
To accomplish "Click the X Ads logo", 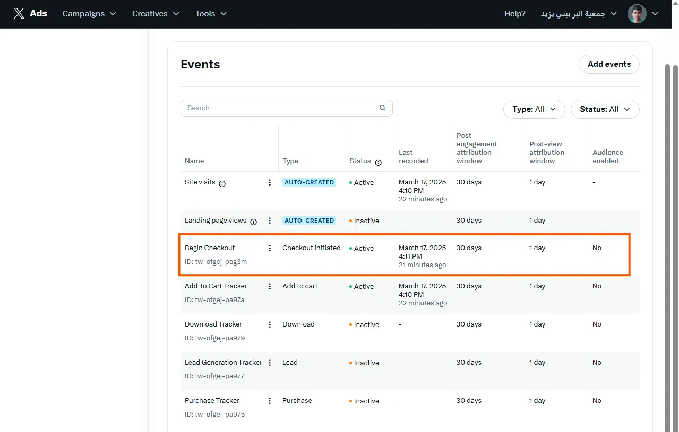I will (30, 14).
